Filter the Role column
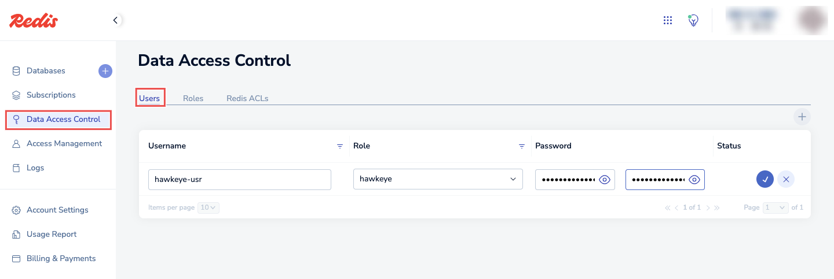The width and height of the screenshot is (834, 279). click(521, 146)
